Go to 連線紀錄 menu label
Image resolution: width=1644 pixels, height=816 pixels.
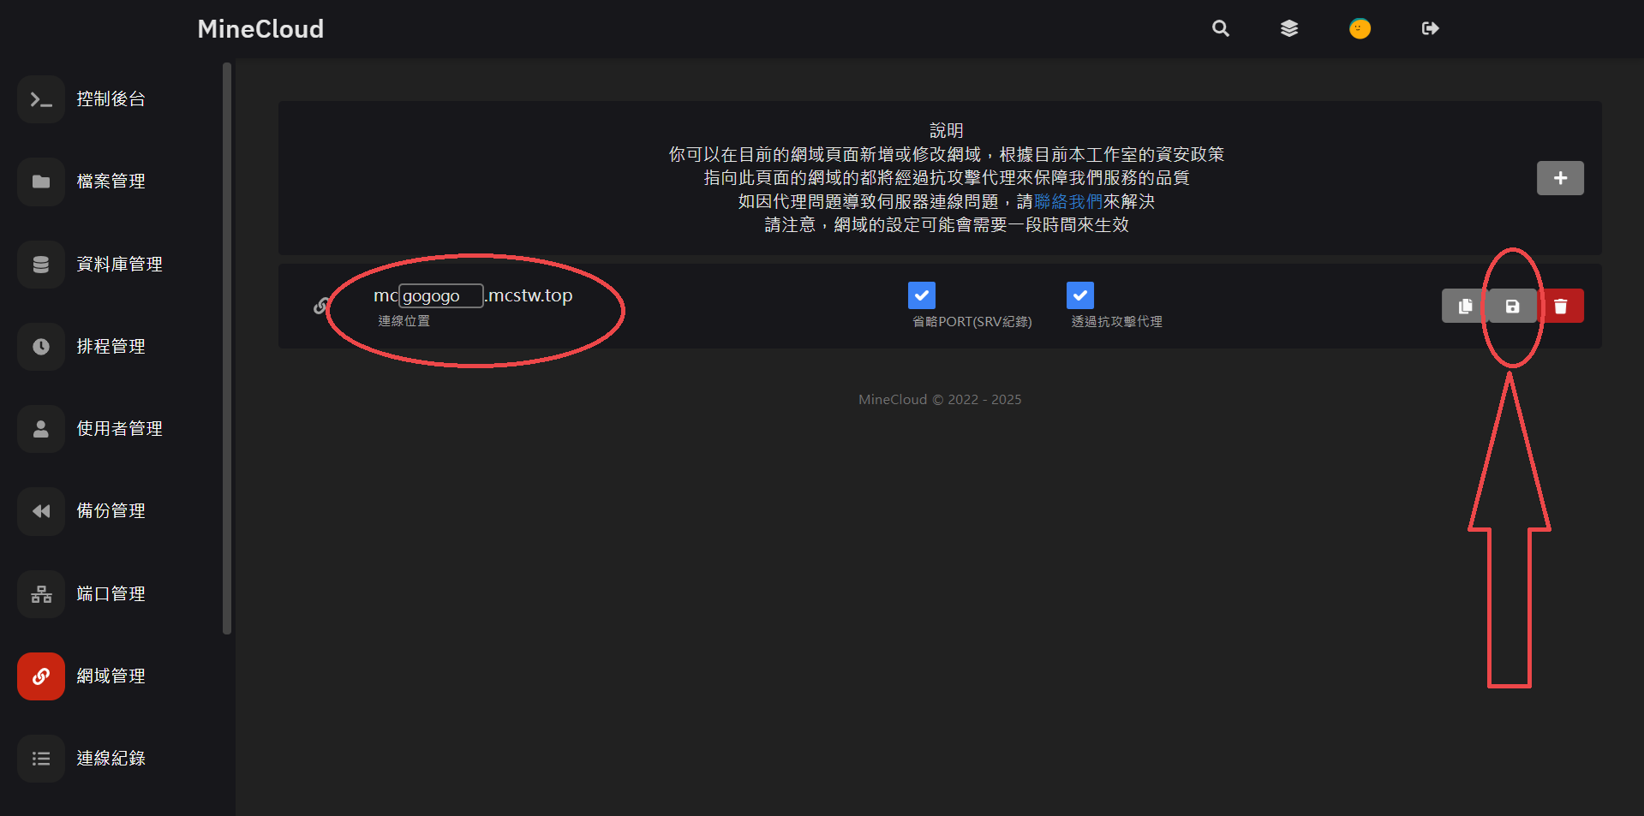[111, 759]
